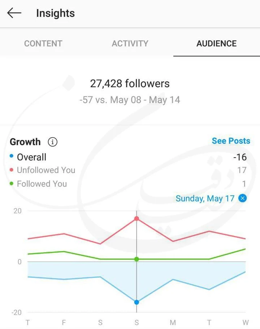The image size is (260, 329).
Task: Select the blue Overall legend dot
Action: point(12,156)
